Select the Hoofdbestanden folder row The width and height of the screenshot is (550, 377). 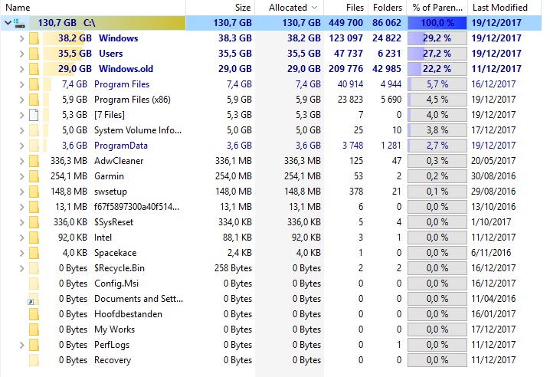[271, 314]
